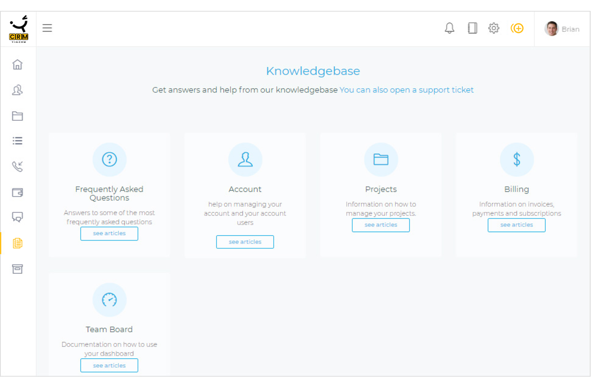Open the archive box icon in the sidebar
This screenshot has height=377, width=591.
point(17,269)
